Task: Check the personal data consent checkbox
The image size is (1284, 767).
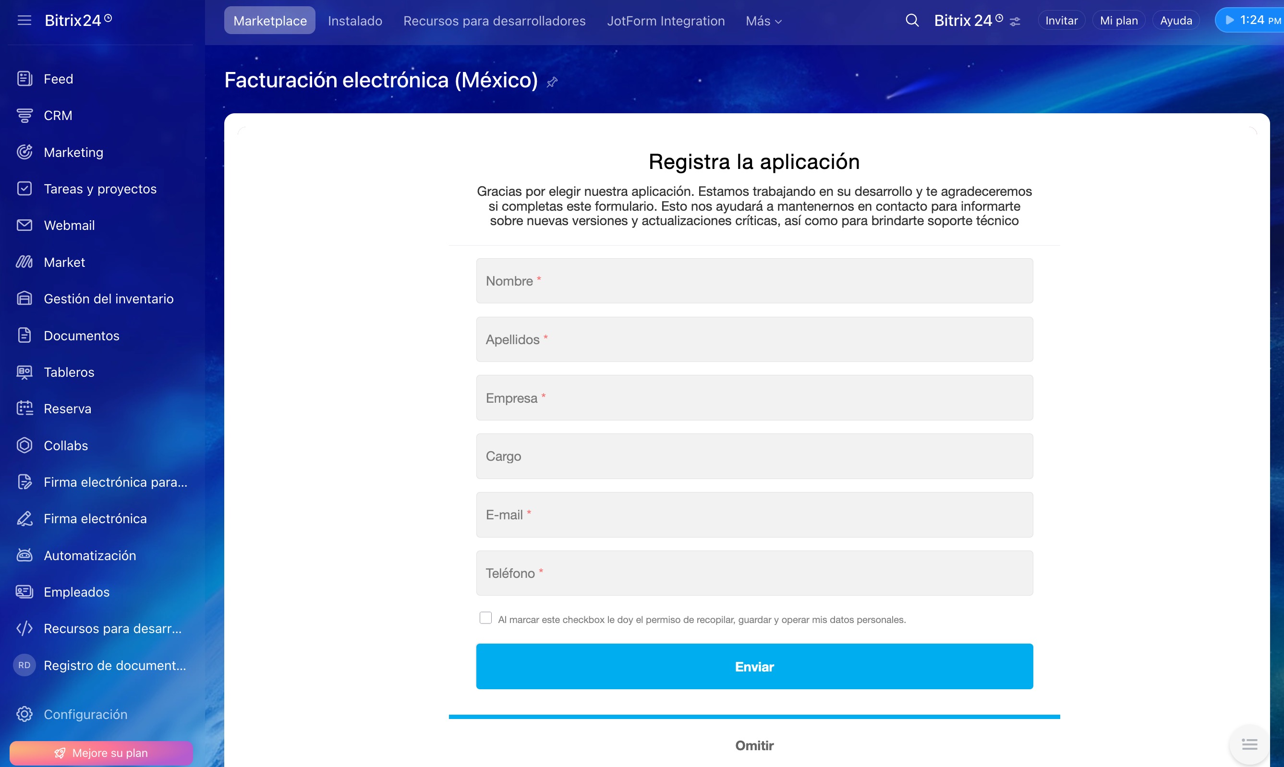Action: click(x=485, y=618)
